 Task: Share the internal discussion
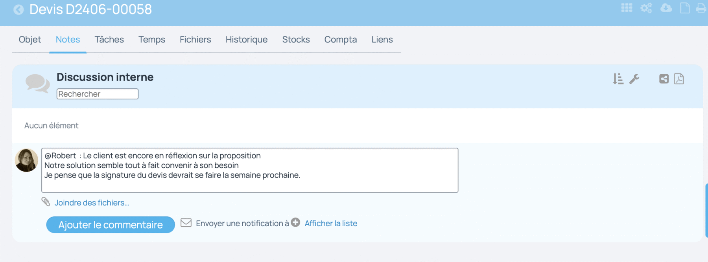click(x=664, y=79)
